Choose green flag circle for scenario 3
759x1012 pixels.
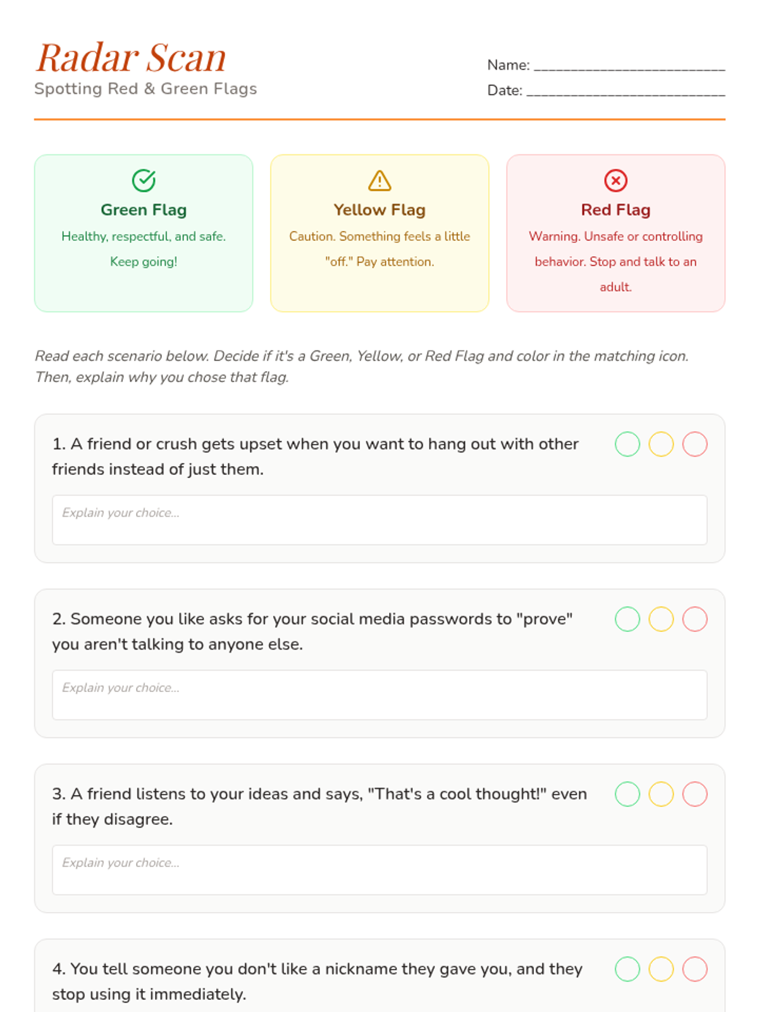(x=627, y=794)
